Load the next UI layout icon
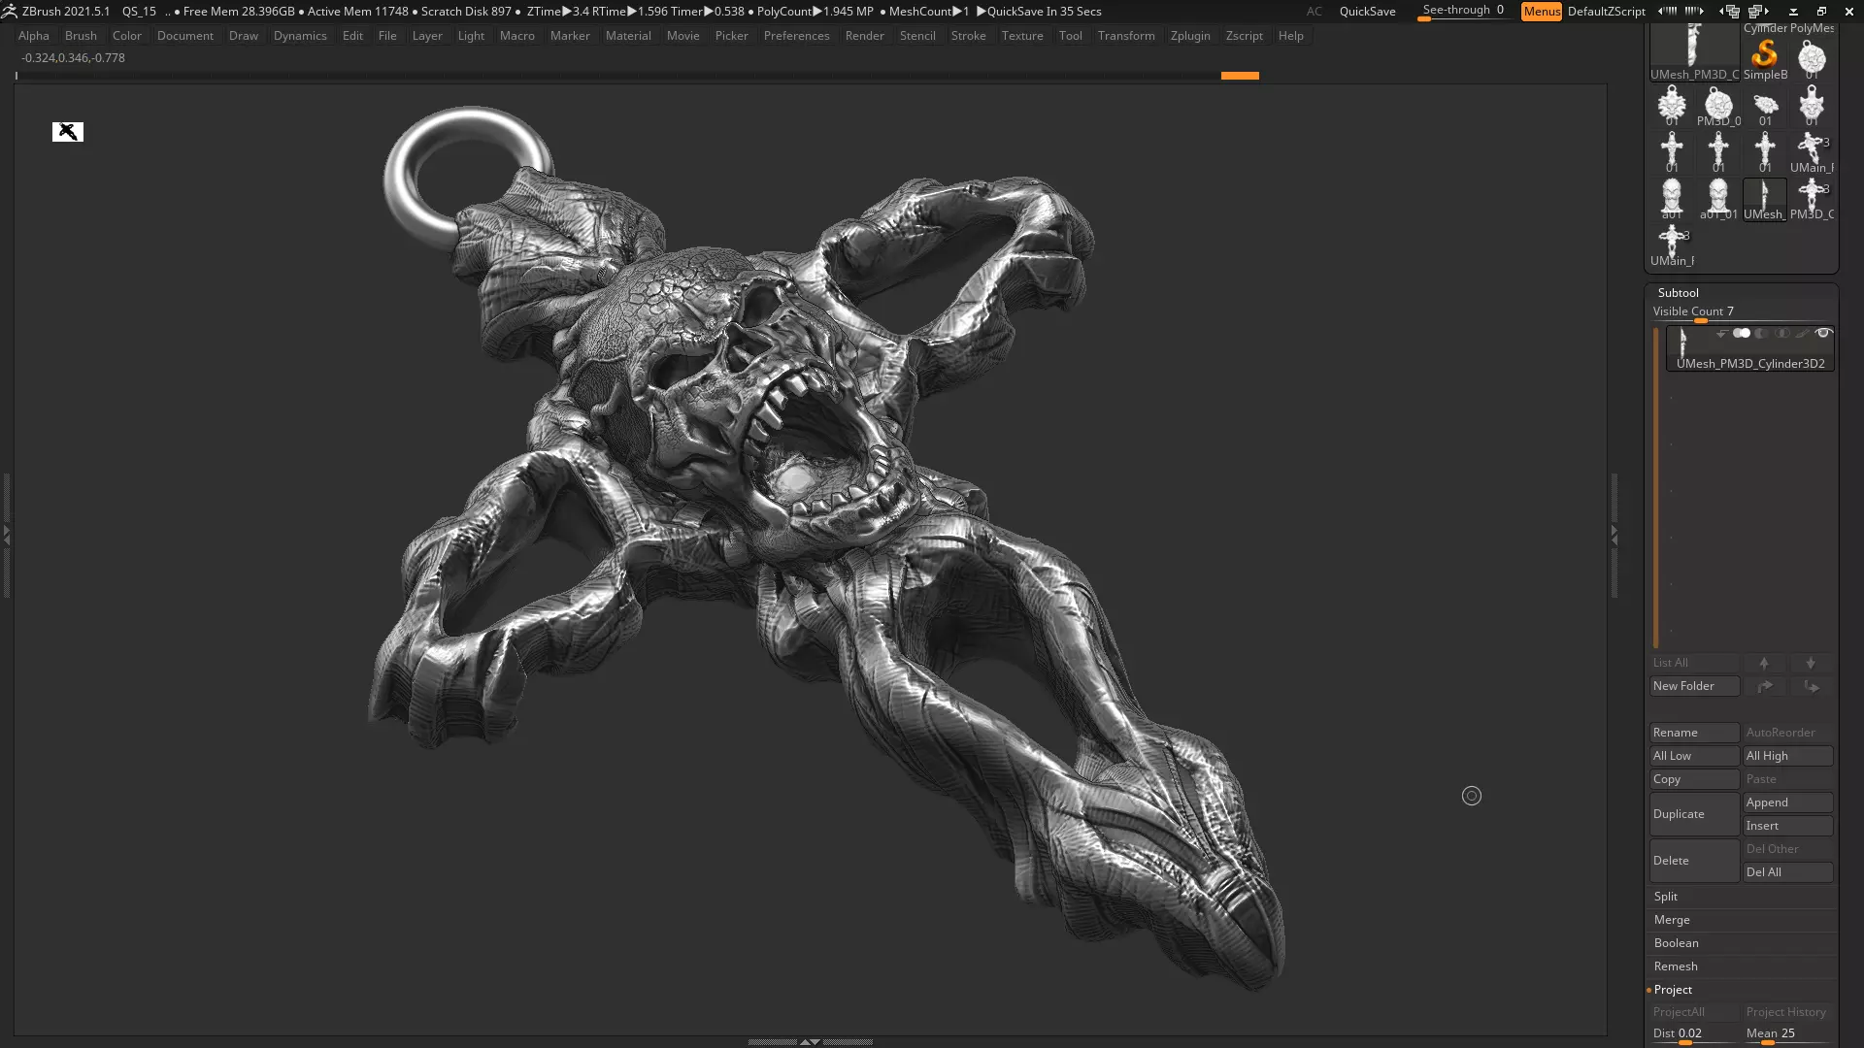The height and width of the screenshot is (1048, 1864). pos(1759,11)
